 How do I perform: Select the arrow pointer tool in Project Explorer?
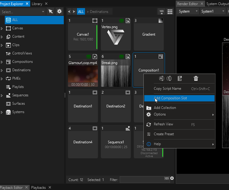tap(51, 11)
